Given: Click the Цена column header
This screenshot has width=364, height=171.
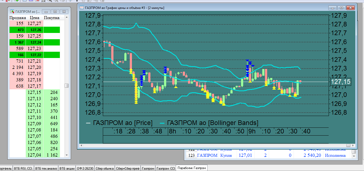Looking at the screenshot, I should 35,18.
